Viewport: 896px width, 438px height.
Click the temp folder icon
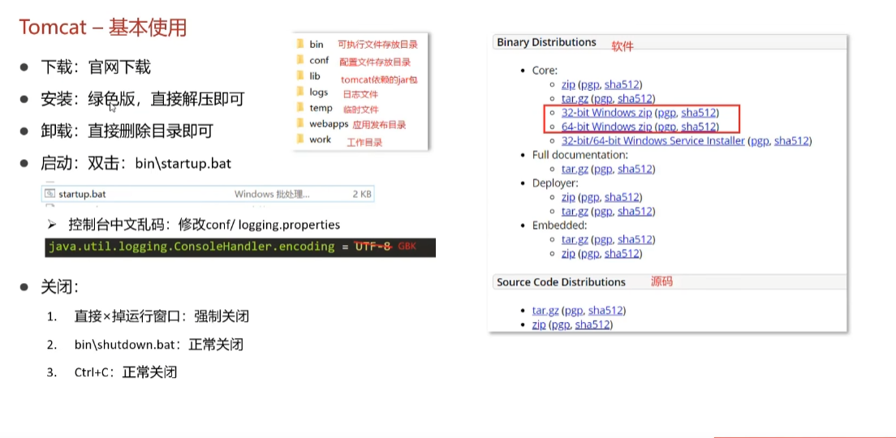point(300,107)
